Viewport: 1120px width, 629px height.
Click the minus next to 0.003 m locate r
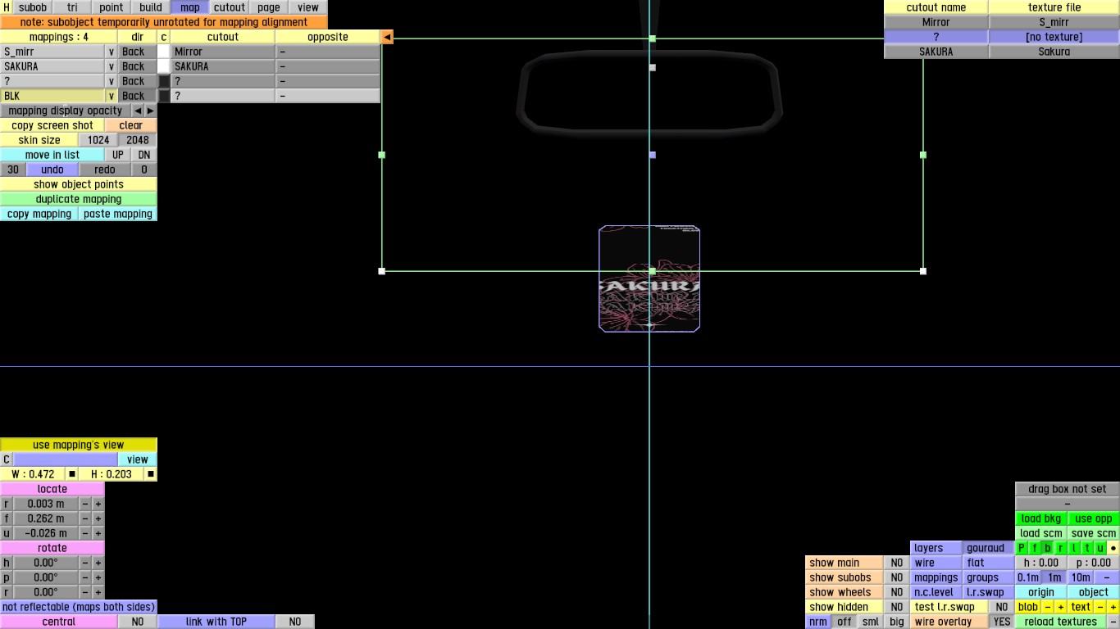(x=85, y=504)
